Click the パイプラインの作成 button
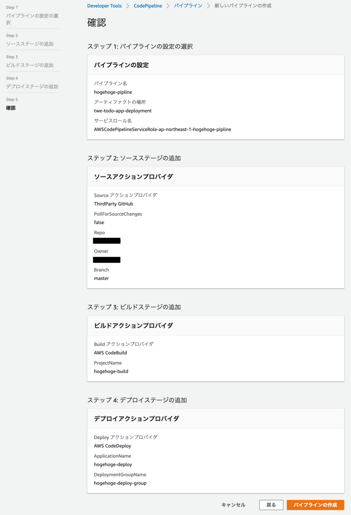This screenshot has width=351, height=515. tap(316, 505)
